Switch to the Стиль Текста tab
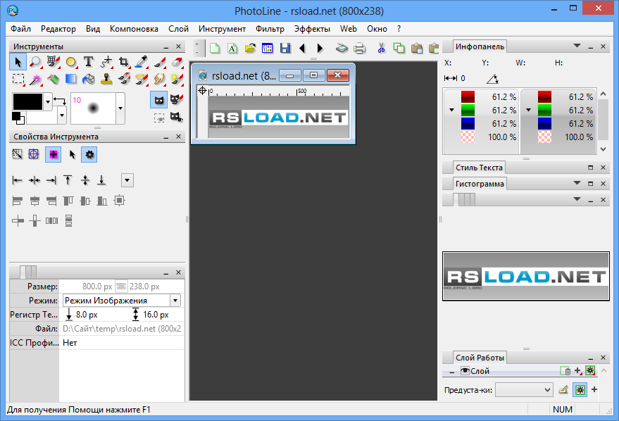The image size is (619, 421). pos(479,168)
